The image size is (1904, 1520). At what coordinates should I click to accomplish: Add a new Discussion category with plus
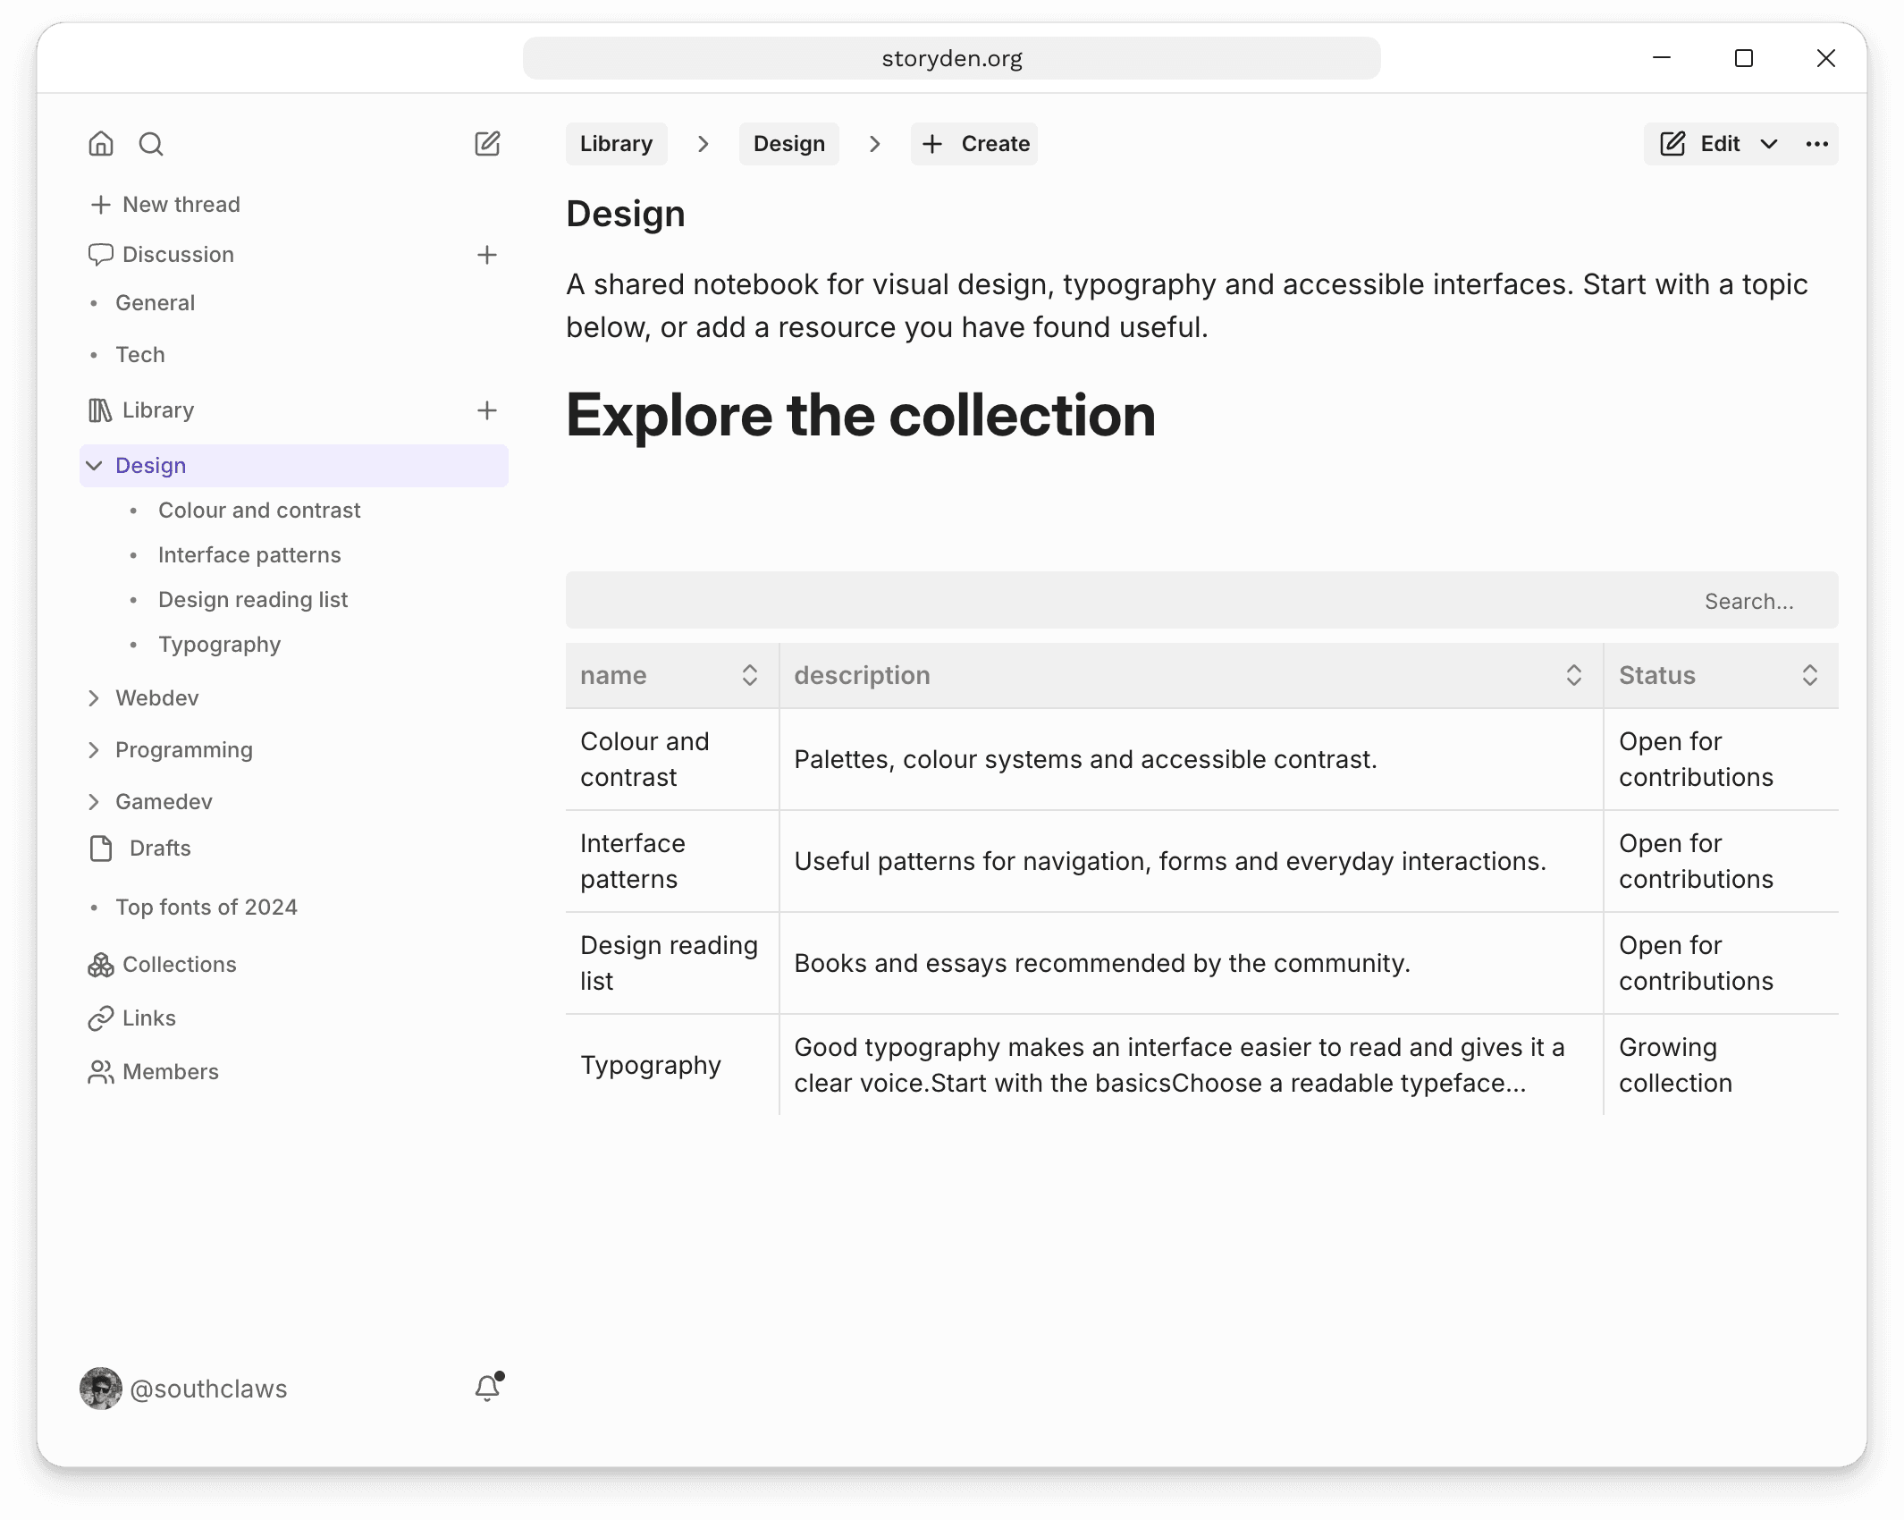pyautogui.click(x=487, y=255)
